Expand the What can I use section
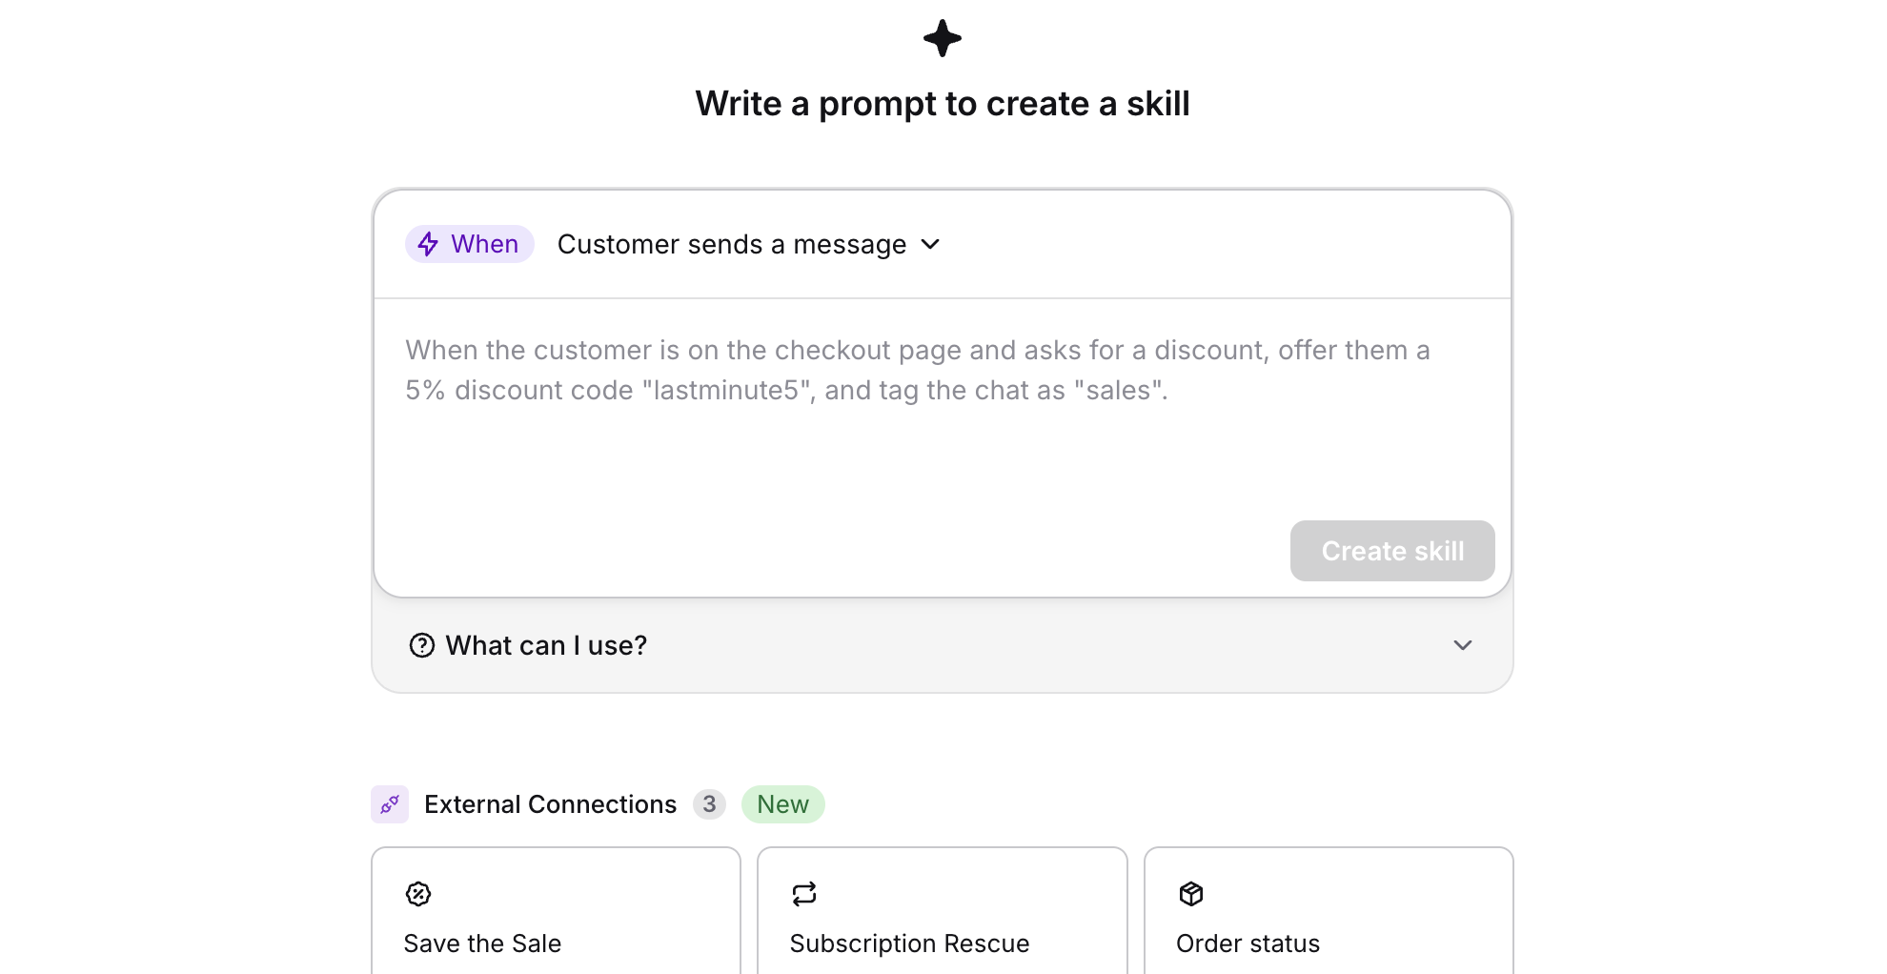Viewport: 1887px width, 974px height. [942, 645]
